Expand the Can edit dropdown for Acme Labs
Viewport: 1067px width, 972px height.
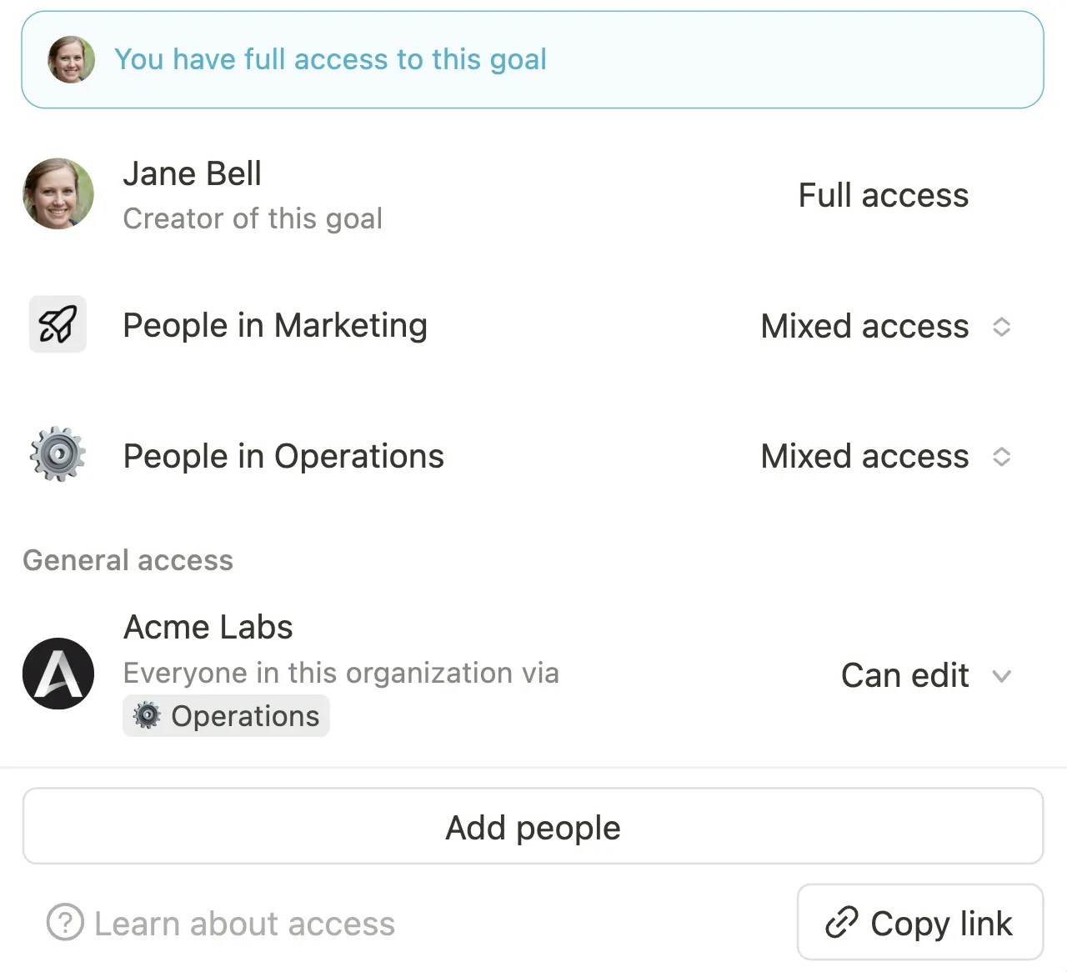926,675
